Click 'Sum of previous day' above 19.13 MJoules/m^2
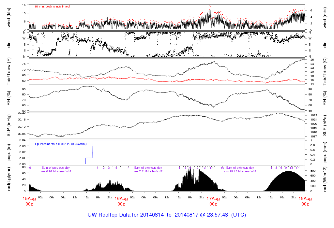Screen dimensions: 334x228 pos(240,168)
